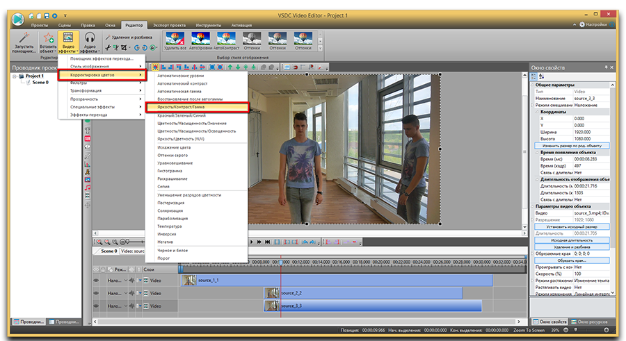The image size is (626, 341).
Task: Collapse the Project 1 tree node
Action: [15, 76]
